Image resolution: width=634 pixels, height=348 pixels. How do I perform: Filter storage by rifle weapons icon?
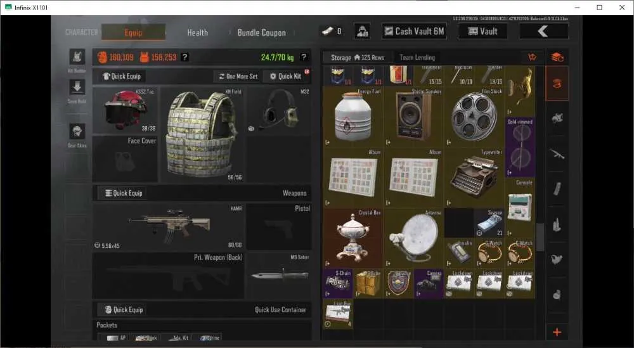557,153
